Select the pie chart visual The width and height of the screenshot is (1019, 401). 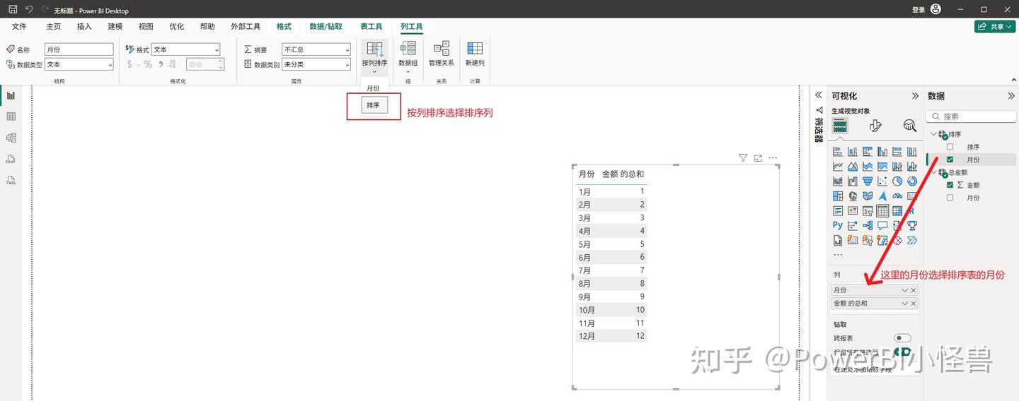click(x=897, y=181)
